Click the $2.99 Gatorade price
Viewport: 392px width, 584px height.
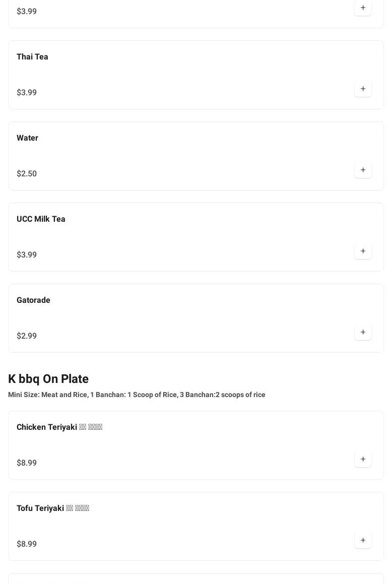pyautogui.click(x=27, y=336)
